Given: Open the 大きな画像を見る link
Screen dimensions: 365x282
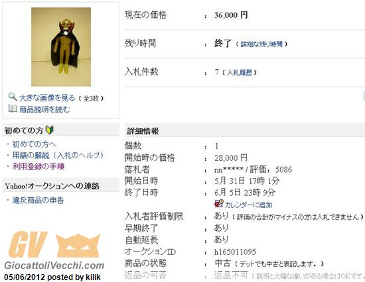Looking at the screenshot, I should point(47,98).
